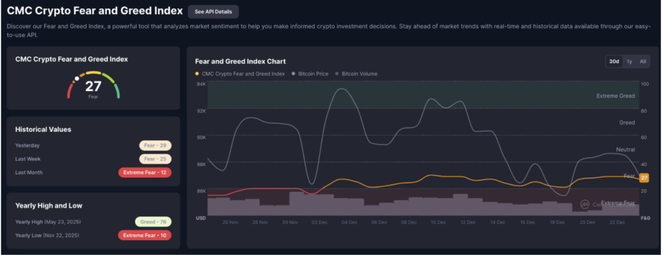The height and width of the screenshot is (255, 663).
Task: Click the gauge needle white dot indicator
Action: pos(77,78)
